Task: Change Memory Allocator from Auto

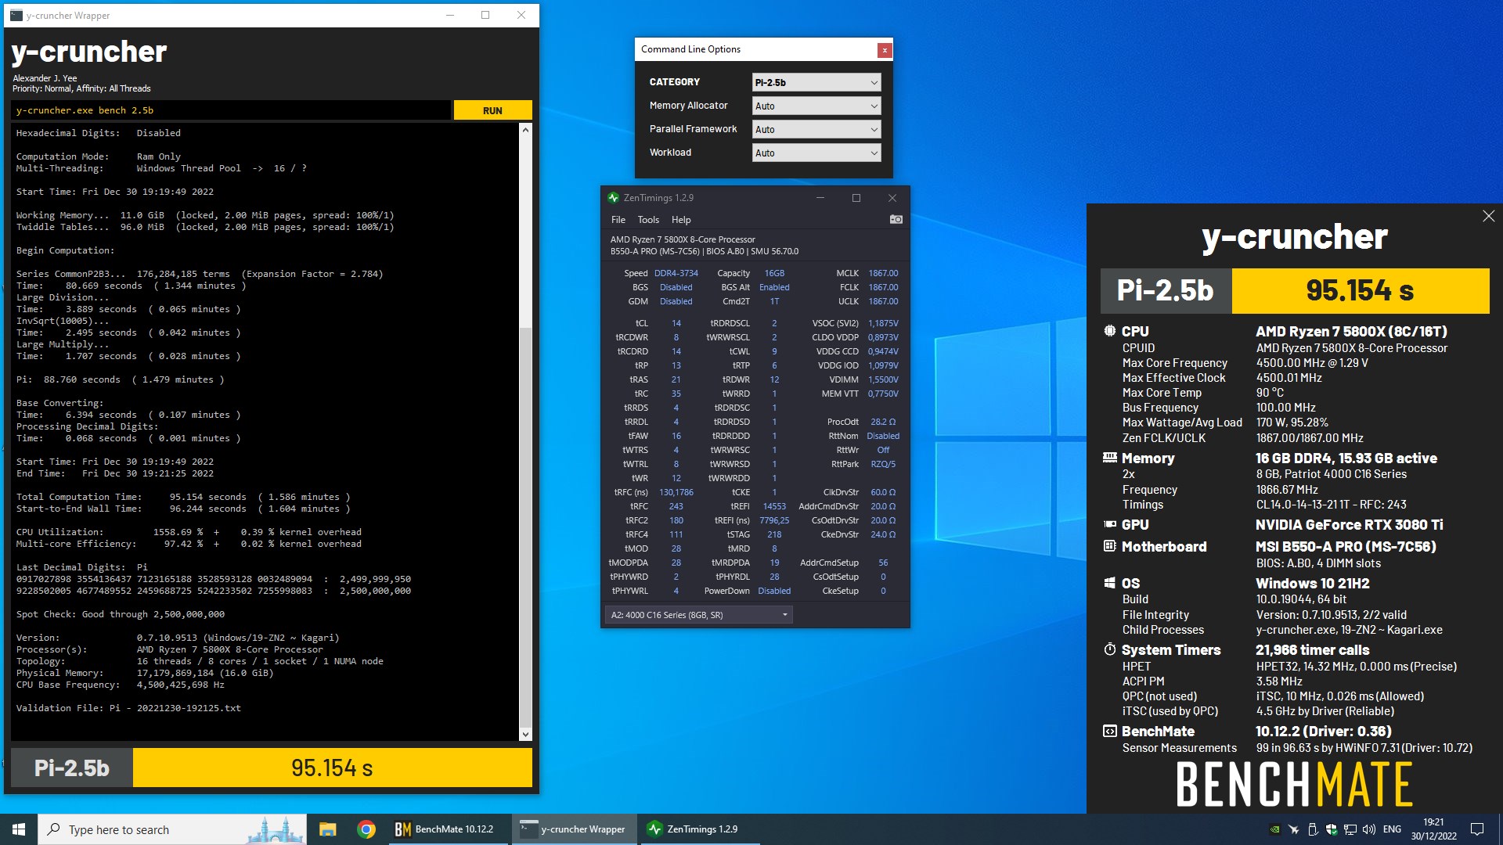Action: [x=813, y=106]
